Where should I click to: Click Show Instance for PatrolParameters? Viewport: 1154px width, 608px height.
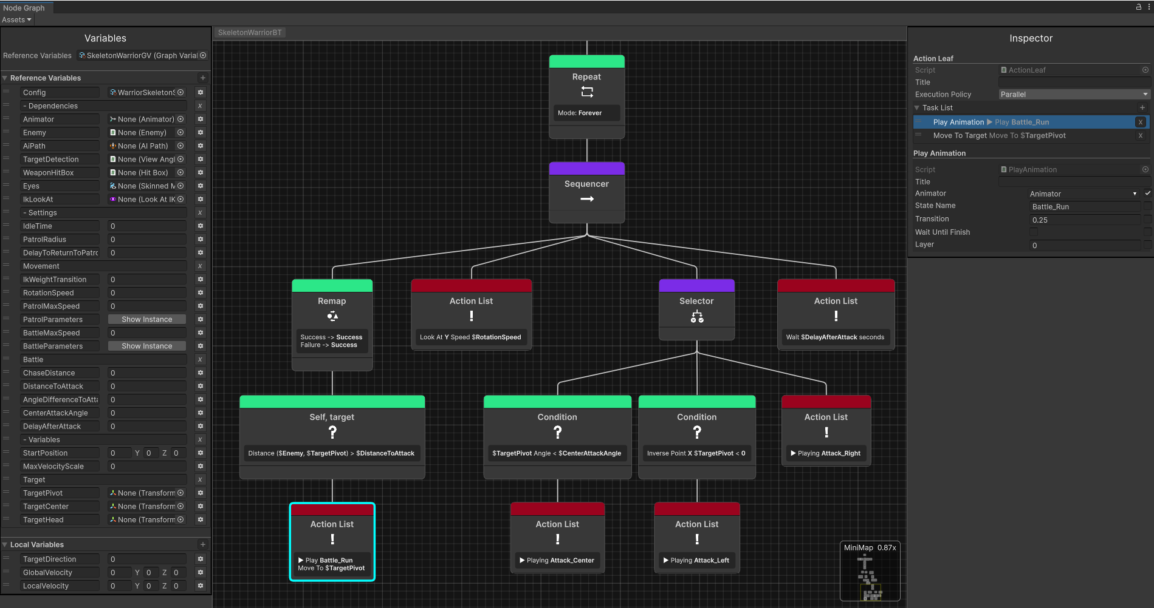click(147, 320)
